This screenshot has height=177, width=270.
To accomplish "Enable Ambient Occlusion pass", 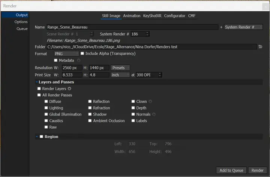I will tap(90, 121).
